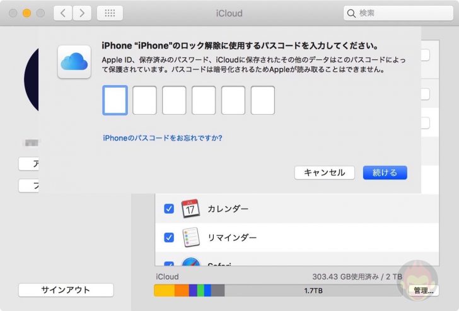Select the last passcode digit box
The width and height of the screenshot is (459, 311).
(x=262, y=100)
